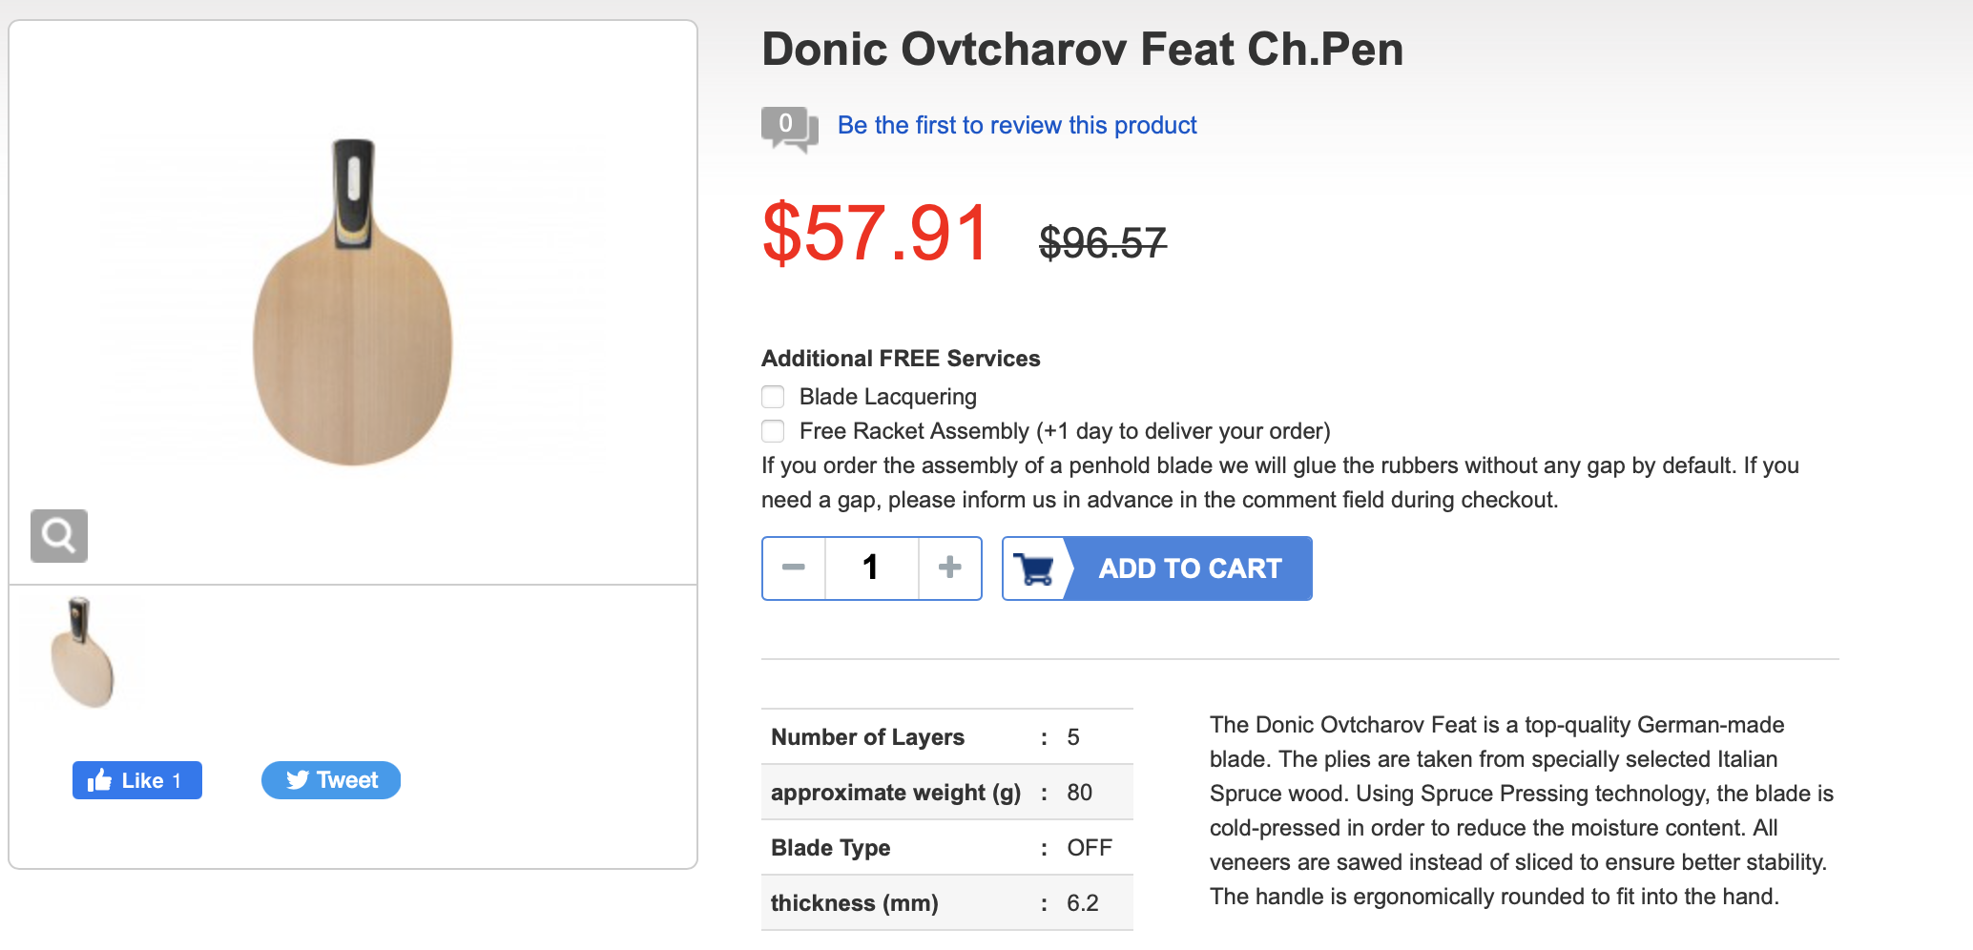Click the main penhold blade product image
The width and height of the screenshot is (1973, 950).
(353, 301)
